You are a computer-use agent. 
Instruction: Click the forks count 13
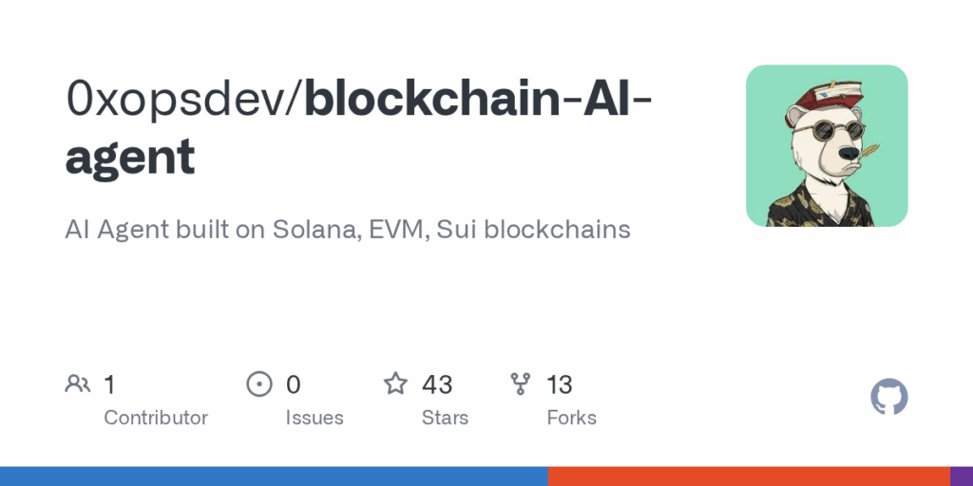(x=559, y=385)
